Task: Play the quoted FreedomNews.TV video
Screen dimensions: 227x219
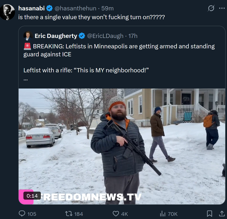Action: pos(122,146)
